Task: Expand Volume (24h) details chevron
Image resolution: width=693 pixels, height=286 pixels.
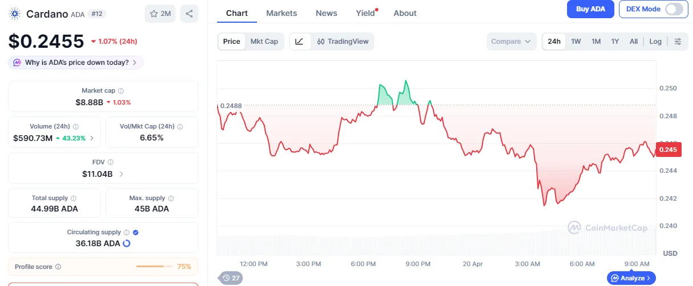Action: tap(92, 138)
